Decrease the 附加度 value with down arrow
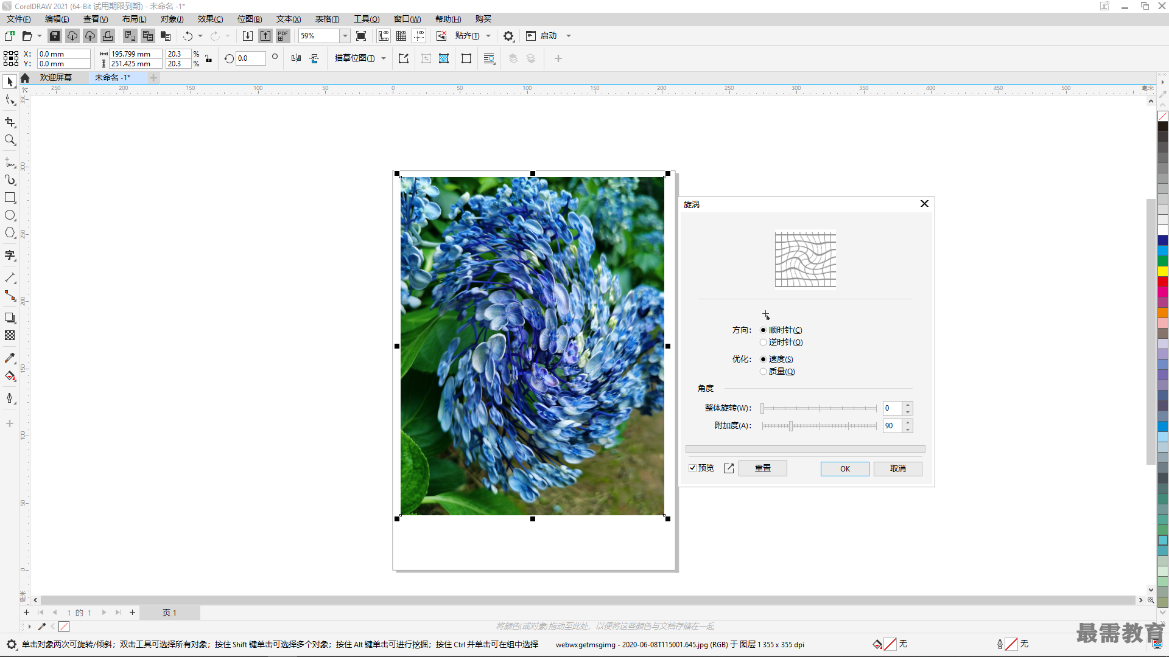The height and width of the screenshot is (657, 1169). pyautogui.click(x=908, y=429)
